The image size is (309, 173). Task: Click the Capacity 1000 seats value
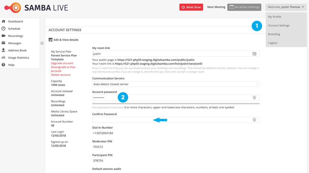(58, 85)
